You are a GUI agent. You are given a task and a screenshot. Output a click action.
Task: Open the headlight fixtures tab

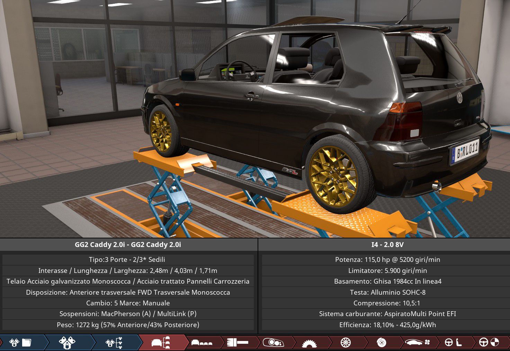(x=274, y=342)
